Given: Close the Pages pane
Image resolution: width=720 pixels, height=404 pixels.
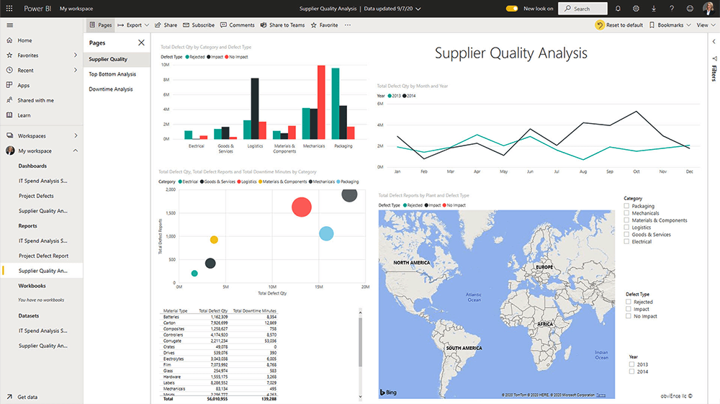Looking at the screenshot, I should (x=141, y=42).
